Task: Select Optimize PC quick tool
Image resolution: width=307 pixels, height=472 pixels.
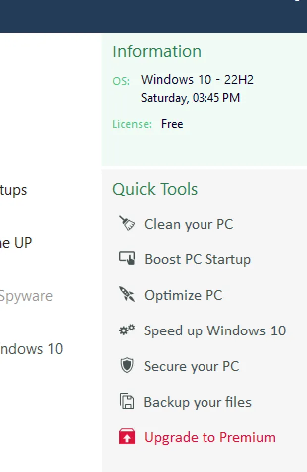Action: 184,295
